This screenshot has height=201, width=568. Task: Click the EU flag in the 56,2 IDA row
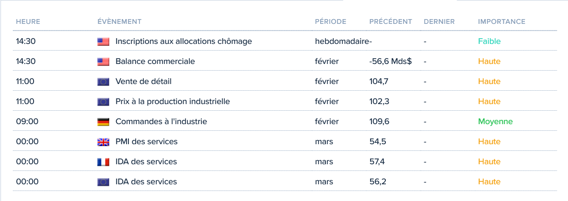pos(103,182)
